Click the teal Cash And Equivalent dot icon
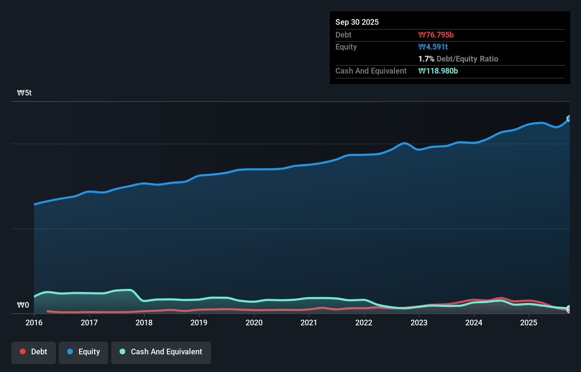Screen dimensions: 581x372 point(122,351)
